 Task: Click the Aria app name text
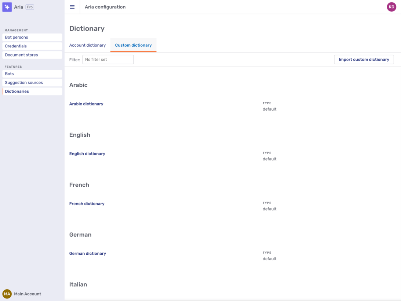click(x=19, y=7)
